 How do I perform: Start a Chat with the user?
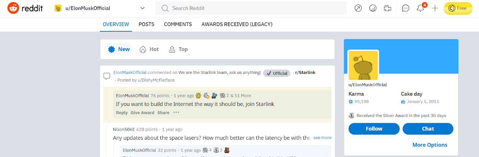pyautogui.click(x=428, y=129)
